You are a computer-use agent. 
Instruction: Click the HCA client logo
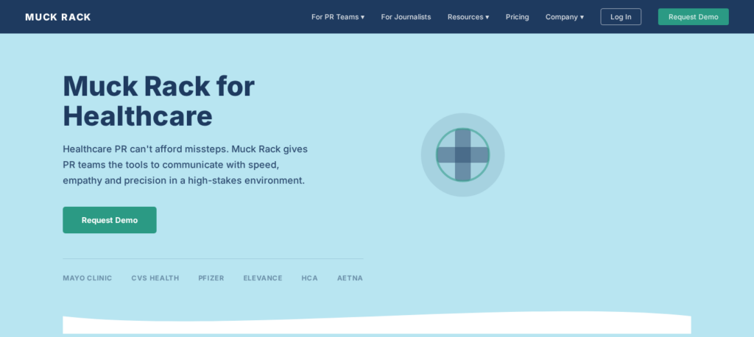click(309, 278)
